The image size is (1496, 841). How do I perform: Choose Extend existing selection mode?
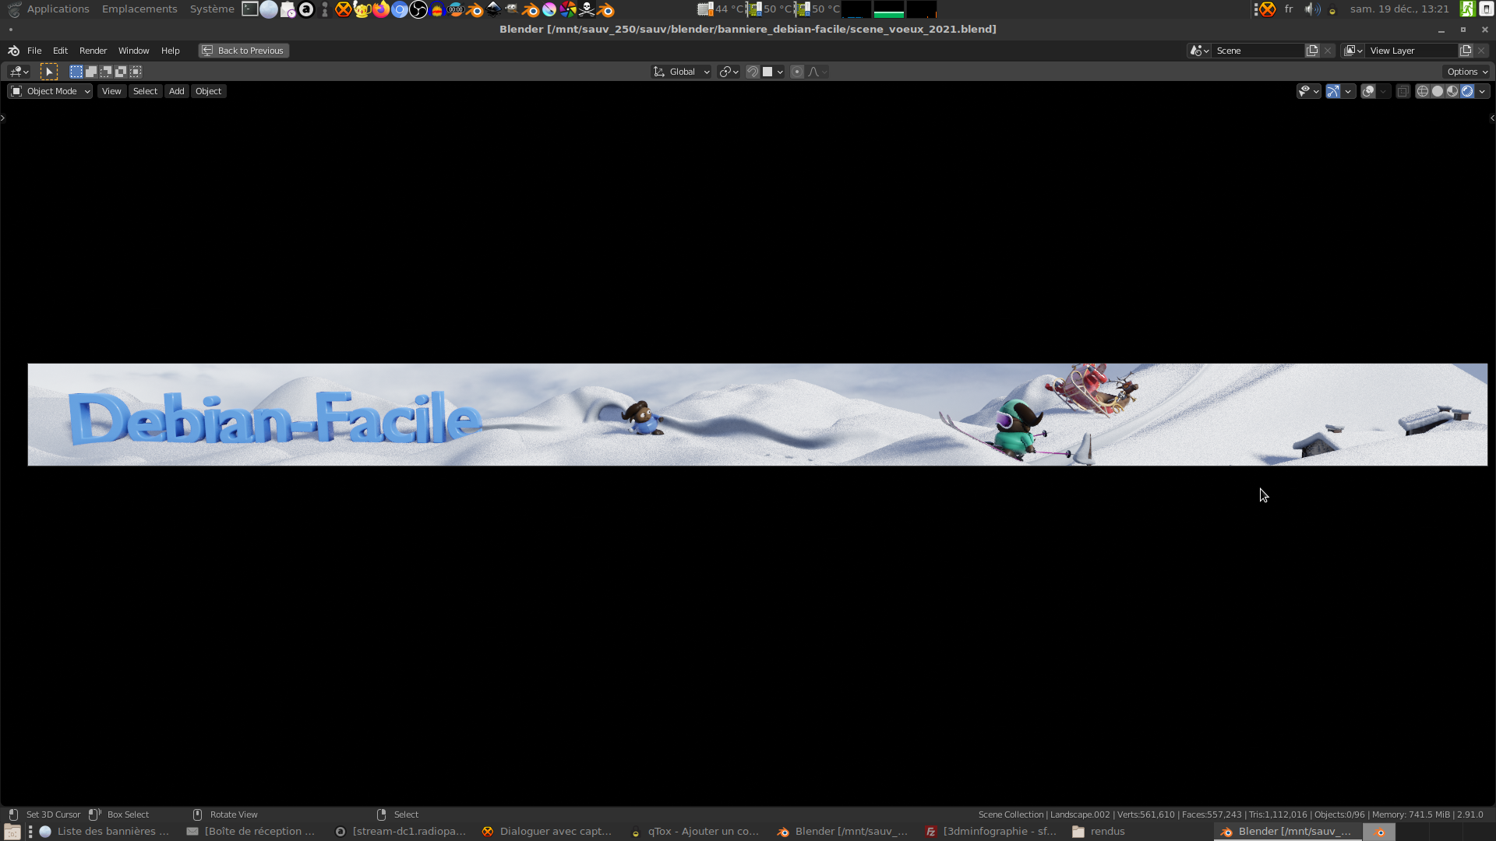[x=91, y=72]
